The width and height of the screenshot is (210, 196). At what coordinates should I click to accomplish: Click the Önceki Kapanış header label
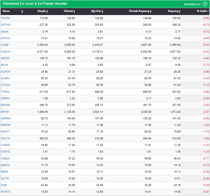pos(139,11)
